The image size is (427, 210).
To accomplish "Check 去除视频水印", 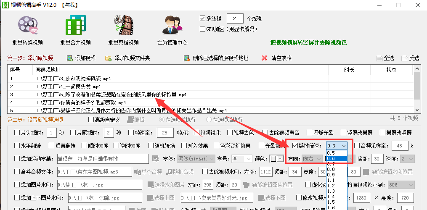I will pyautogui.click(x=205, y=172).
